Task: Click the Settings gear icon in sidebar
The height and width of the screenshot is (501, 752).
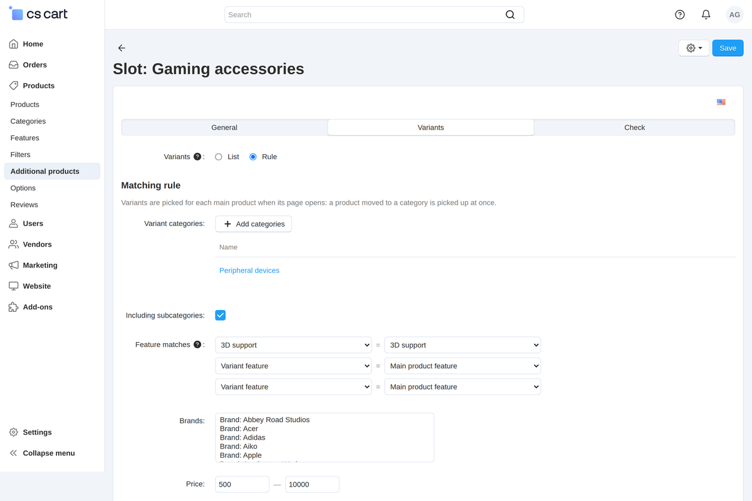Action: [x=14, y=432]
